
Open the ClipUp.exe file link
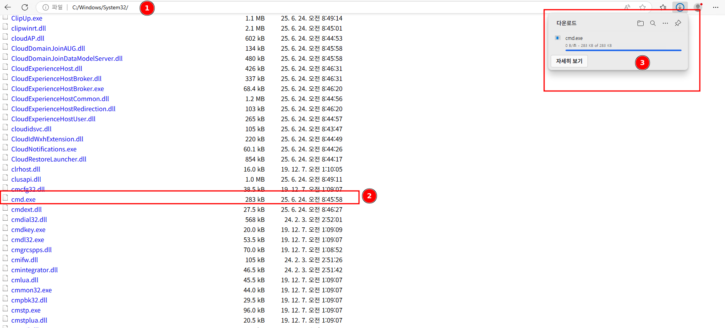pyautogui.click(x=27, y=18)
